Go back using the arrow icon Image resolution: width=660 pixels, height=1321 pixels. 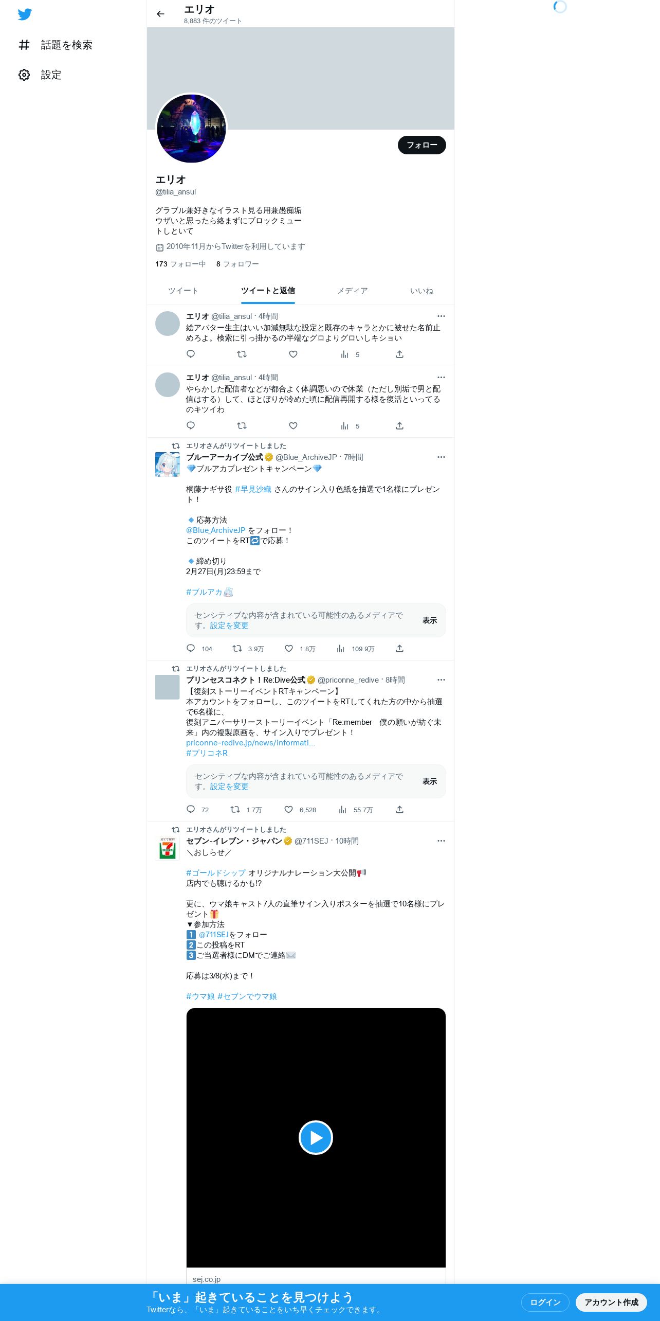pyautogui.click(x=160, y=14)
